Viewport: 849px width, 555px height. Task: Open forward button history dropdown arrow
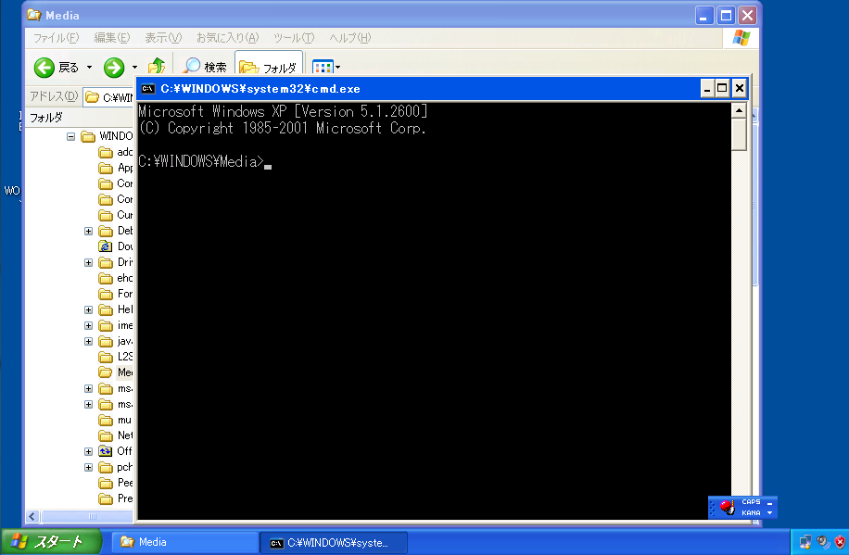pyautogui.click(x=134, y=68)
